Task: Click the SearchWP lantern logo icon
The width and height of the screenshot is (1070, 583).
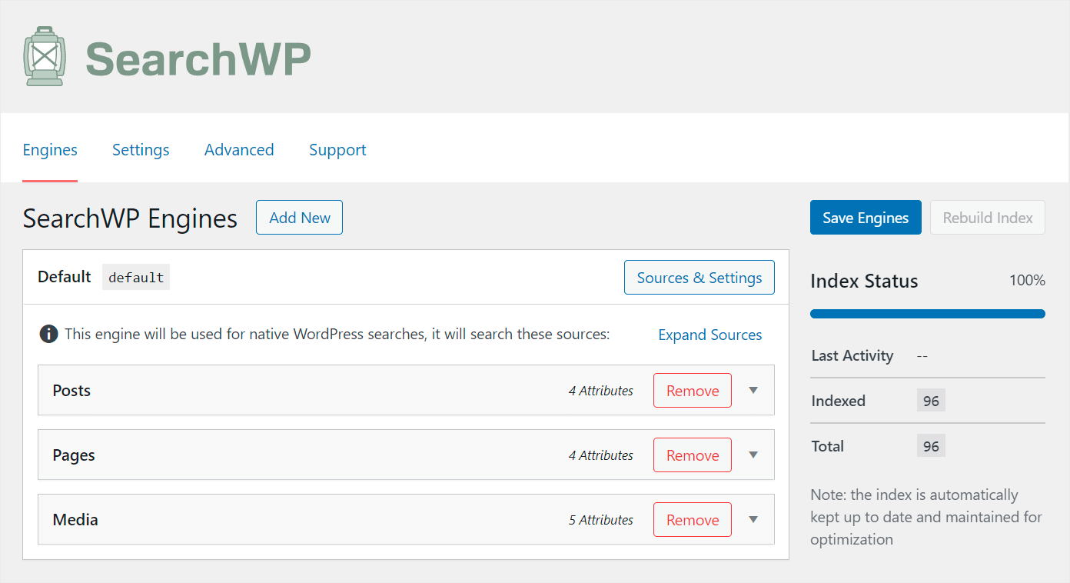Action: tap(45, 57)
